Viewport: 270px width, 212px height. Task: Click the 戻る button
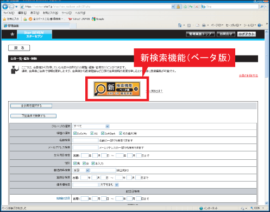pos(19,48)
